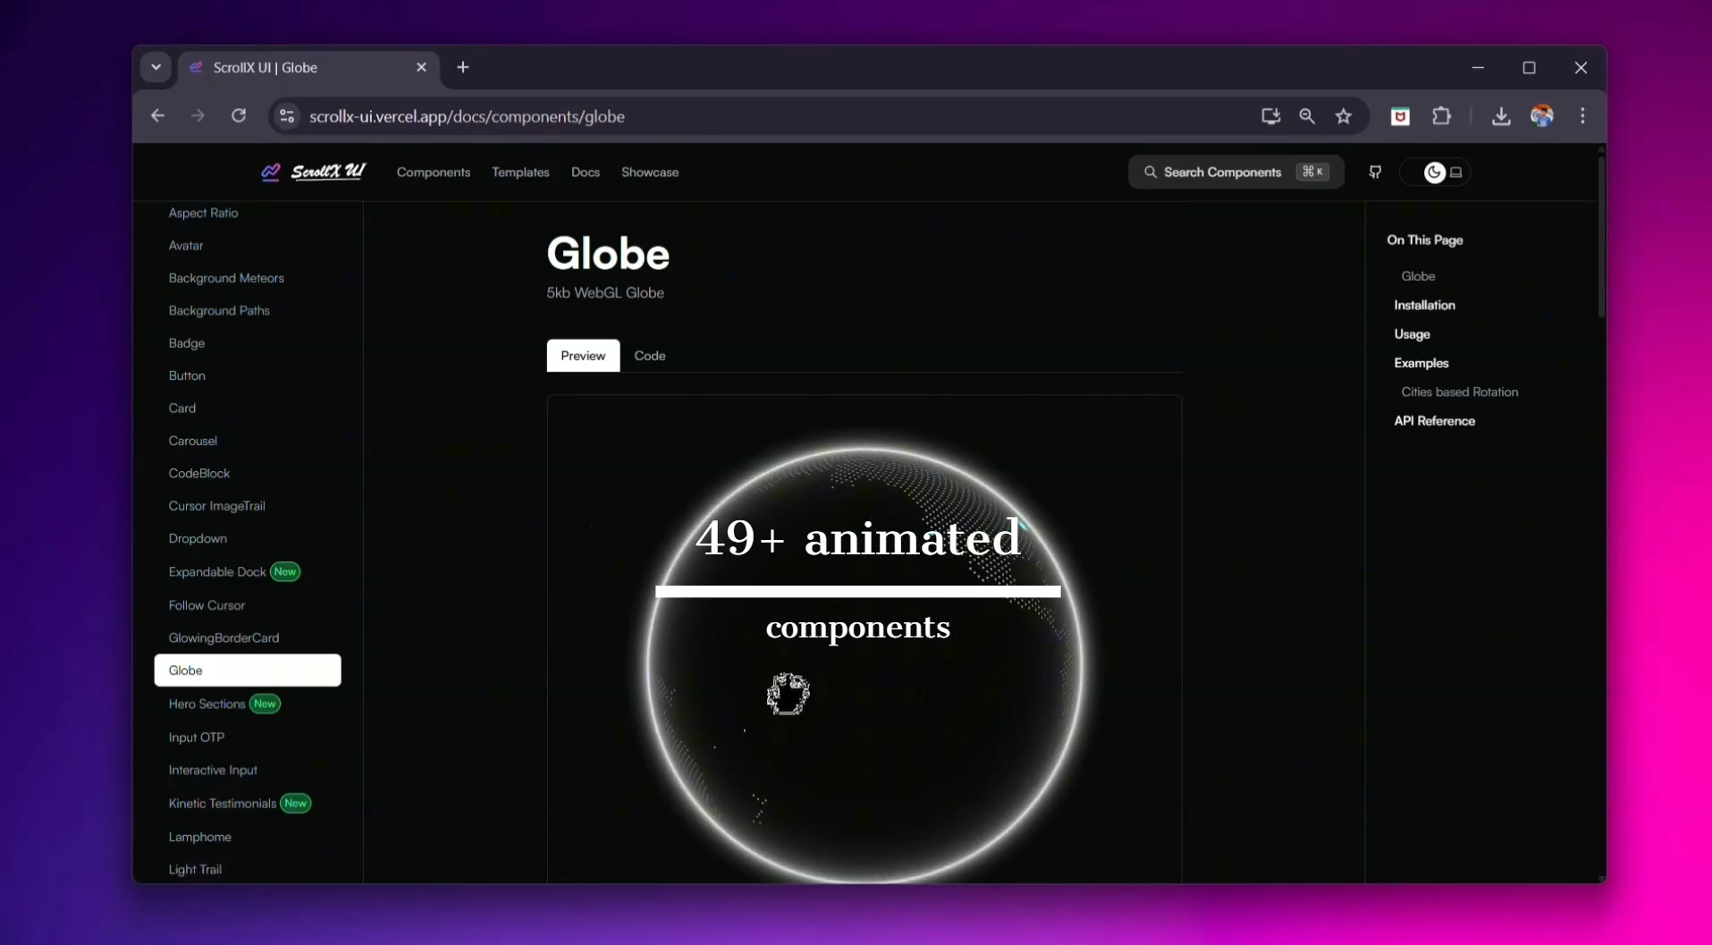Click the ScrollX UI logo
1712x945 pixels.
tap(312, 172)
